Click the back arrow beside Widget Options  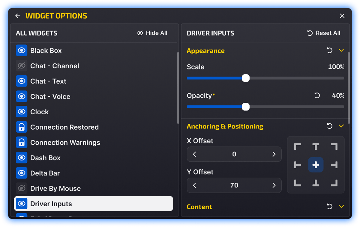[x=18, y=16]
